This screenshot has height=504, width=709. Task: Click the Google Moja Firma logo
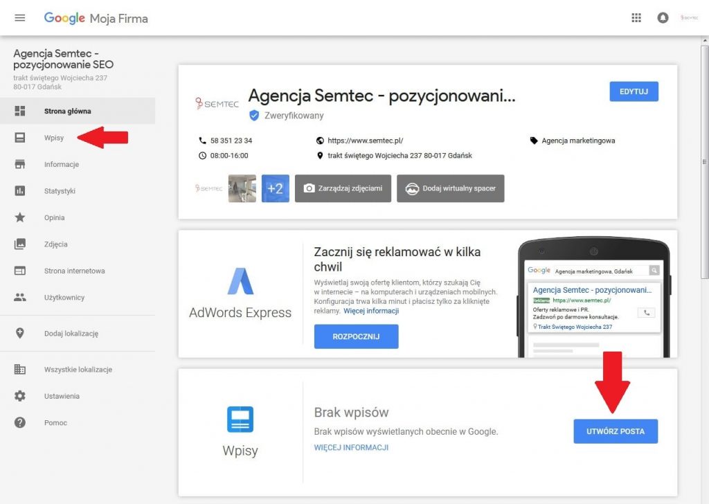[96, 18]
